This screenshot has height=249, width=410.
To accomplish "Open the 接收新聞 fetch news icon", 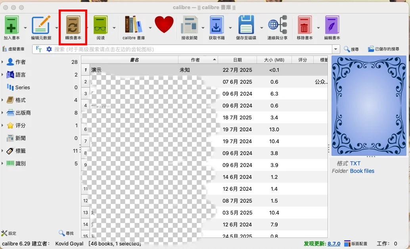I will click(189, 25).
